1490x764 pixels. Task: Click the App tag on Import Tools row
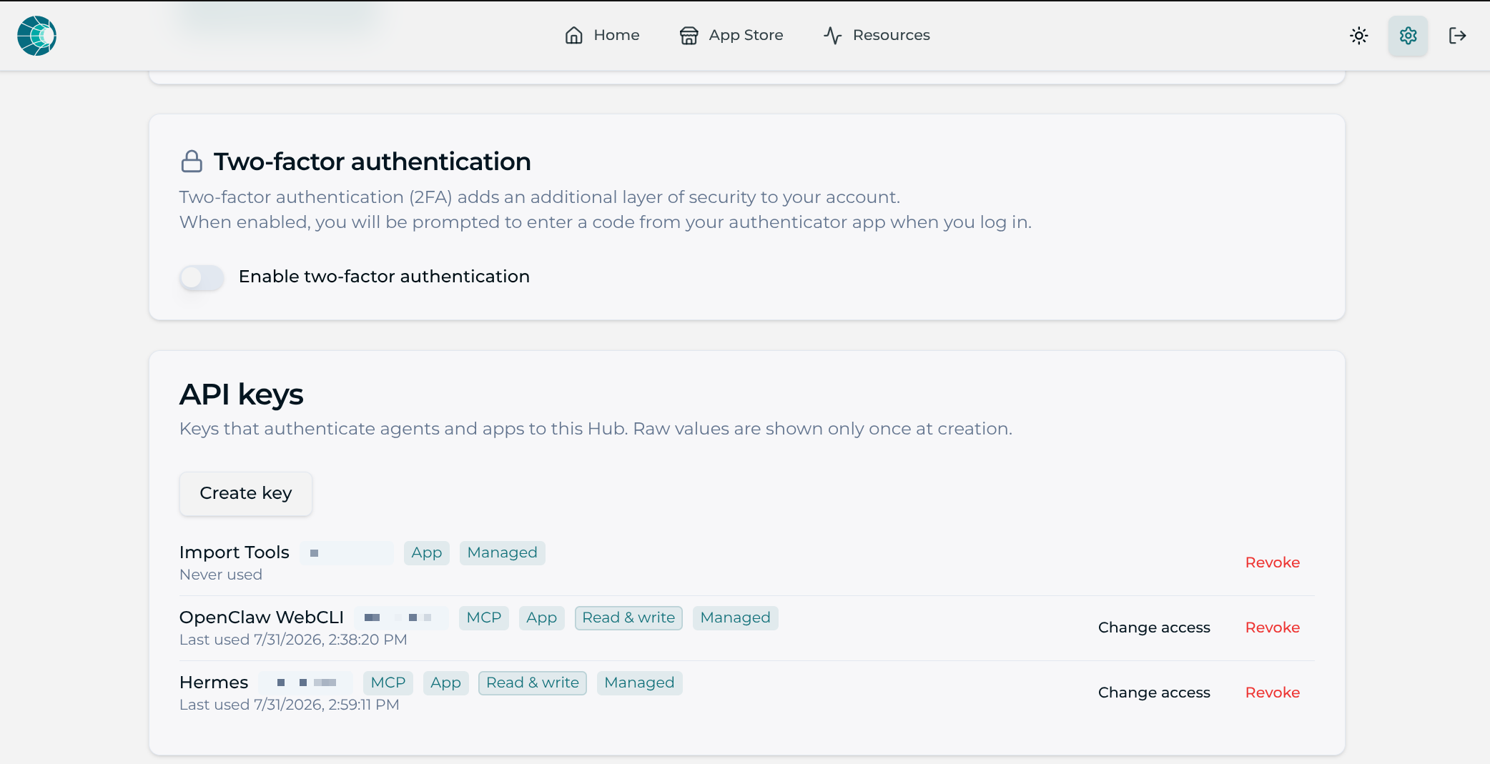point(427,553)
